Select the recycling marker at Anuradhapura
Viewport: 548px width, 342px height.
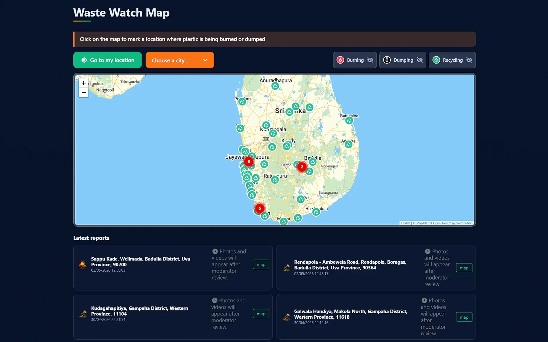pyautogui.click(x=275, y=86)
